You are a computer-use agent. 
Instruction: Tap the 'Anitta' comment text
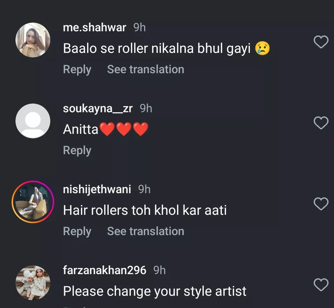point(81,130)
